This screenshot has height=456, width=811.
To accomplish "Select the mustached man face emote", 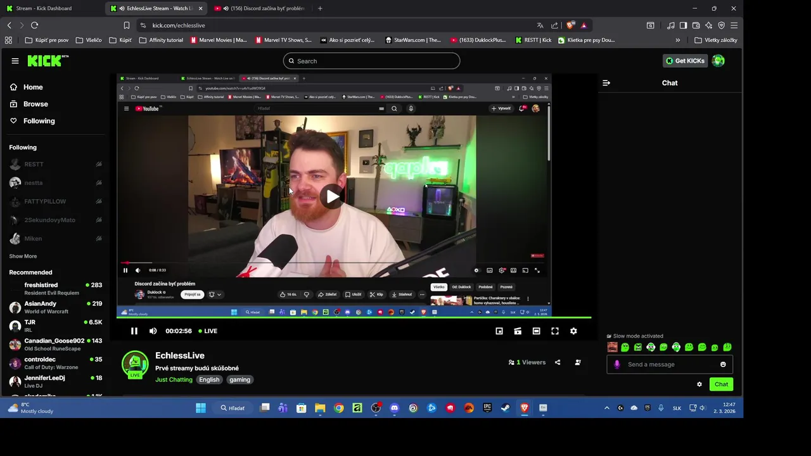I will (x=612, y=347).
